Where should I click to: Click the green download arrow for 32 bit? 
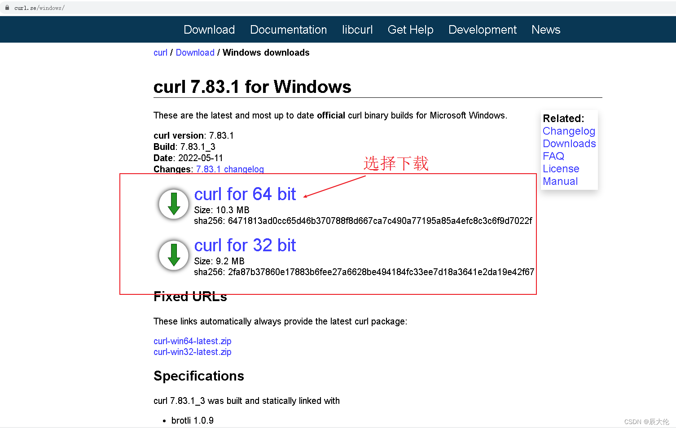coord(174,255)
